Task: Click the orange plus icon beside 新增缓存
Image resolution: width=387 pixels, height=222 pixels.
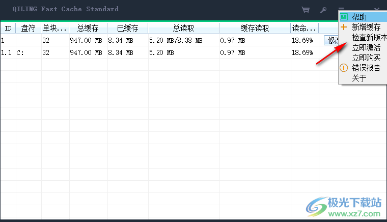Action: coord(344,27)
